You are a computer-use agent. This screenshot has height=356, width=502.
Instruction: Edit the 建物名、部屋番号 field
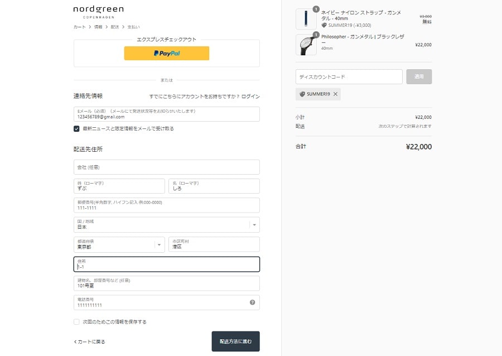(166, 283)
